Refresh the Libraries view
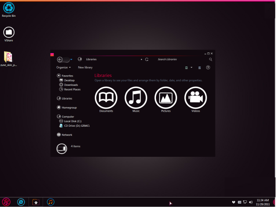276x207 pixels. (147, 59)
